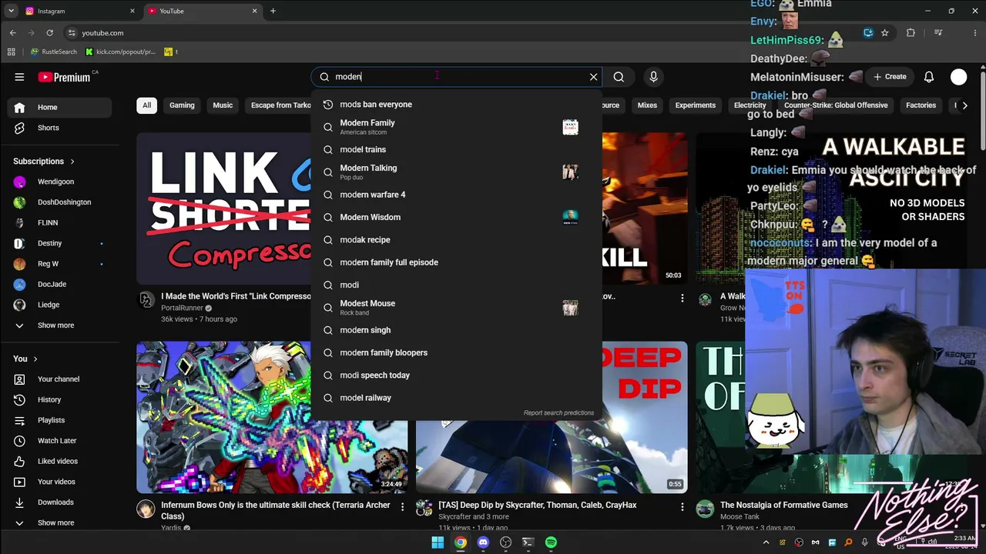Open the Wendigoon subscription channel
986x554 pixels.
61,182
